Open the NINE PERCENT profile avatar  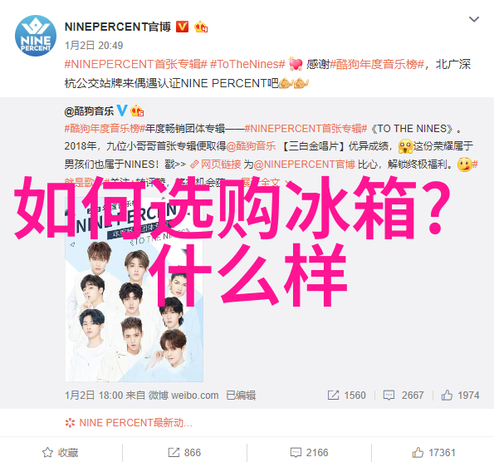(x=36, y=36)
